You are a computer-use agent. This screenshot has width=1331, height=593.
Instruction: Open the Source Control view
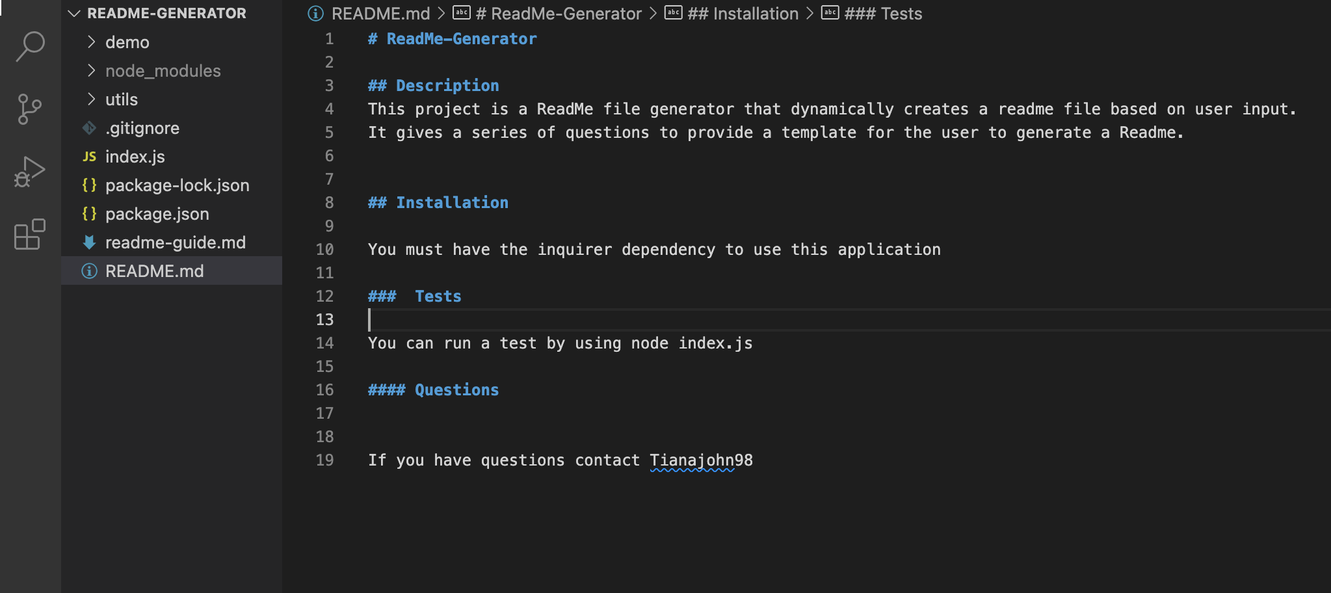(29, 109)
